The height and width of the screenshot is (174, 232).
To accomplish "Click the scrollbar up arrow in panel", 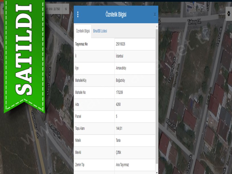I will (157, 27).
